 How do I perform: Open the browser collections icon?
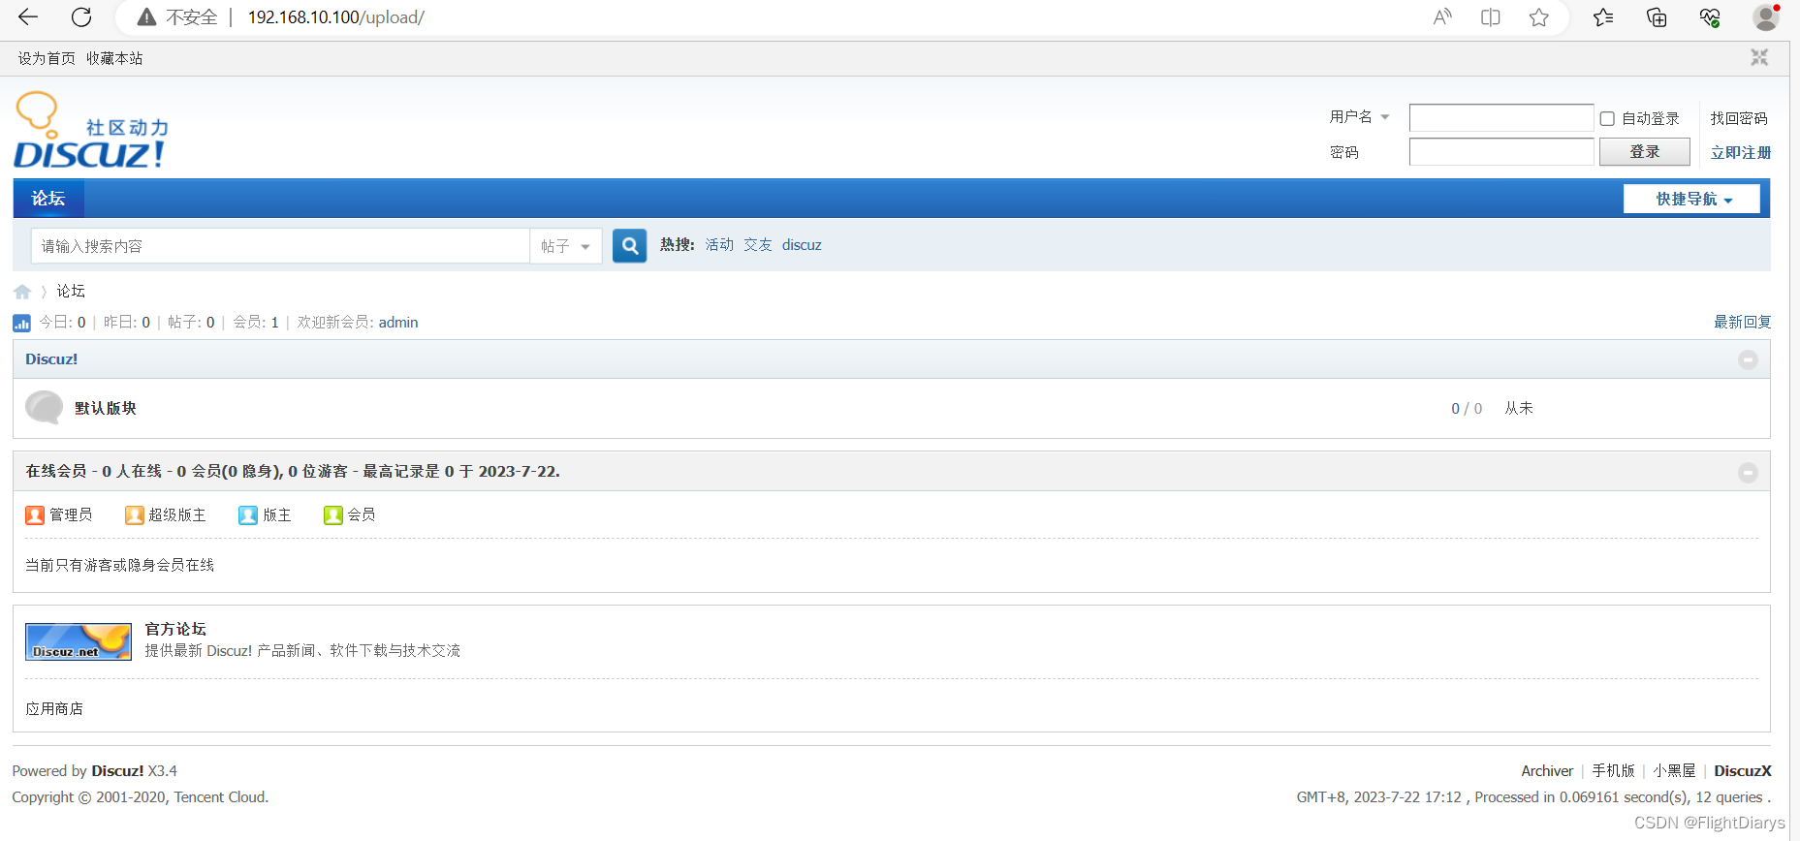pyautogui.click(x=1657, y=17)
